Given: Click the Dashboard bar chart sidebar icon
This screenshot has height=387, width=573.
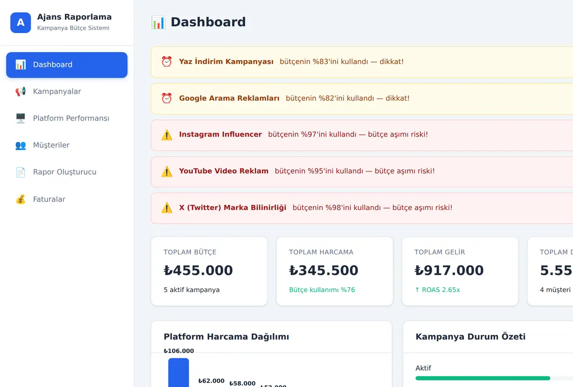Looking at the screenshot, I should (21, 65).
